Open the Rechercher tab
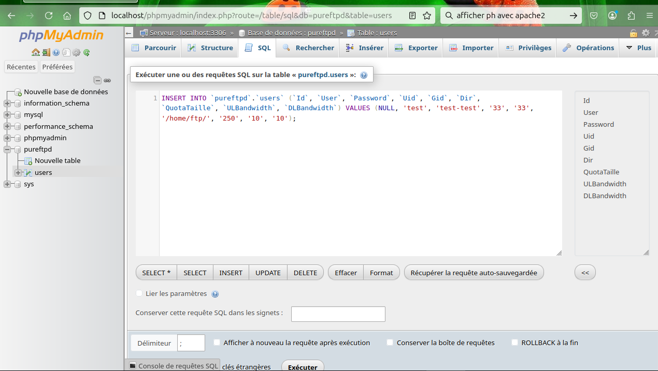Image resolution: width=658 pixels, height=371 pixels. click(308, 48)
